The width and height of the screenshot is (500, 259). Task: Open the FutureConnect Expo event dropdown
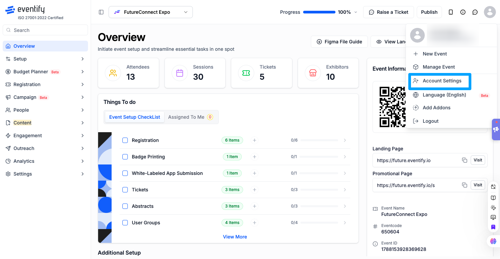coord(151,12)
